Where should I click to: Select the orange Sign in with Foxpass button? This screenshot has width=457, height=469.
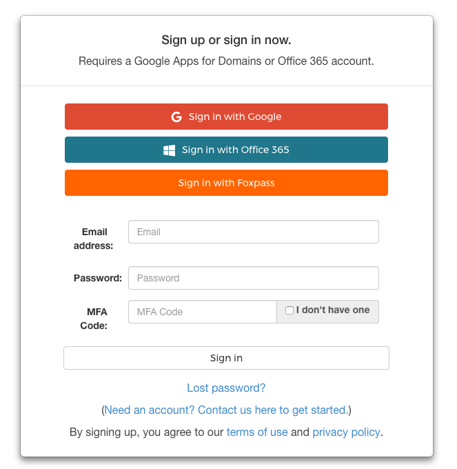[x=226, y=183]
